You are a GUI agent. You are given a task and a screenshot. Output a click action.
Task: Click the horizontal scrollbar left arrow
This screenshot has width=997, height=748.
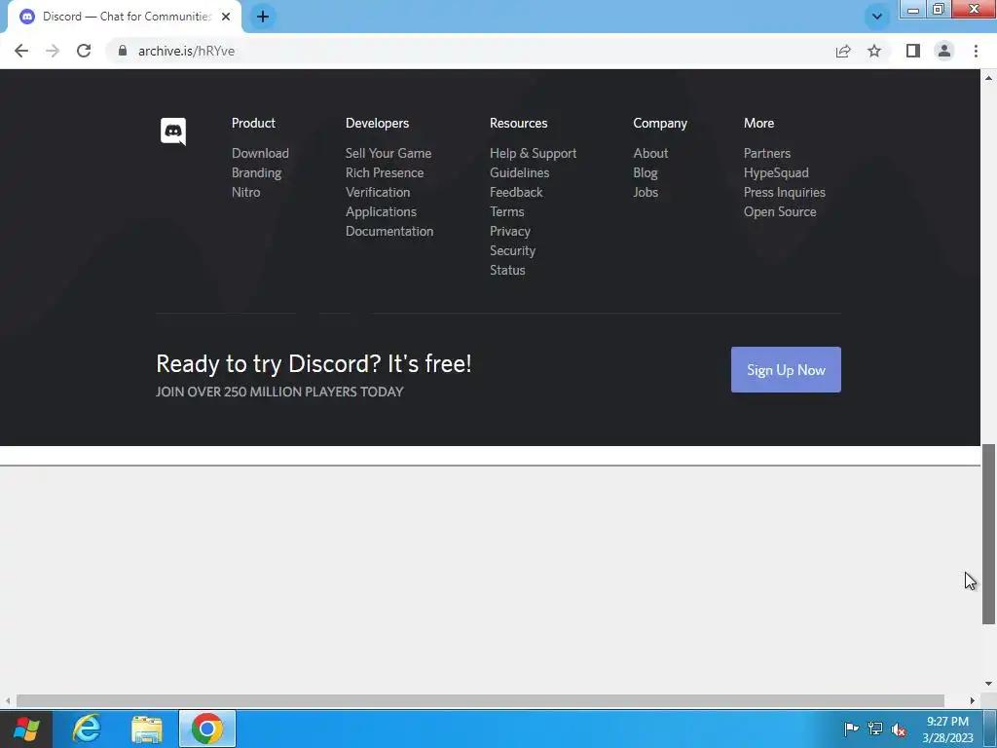coord(8,700)
